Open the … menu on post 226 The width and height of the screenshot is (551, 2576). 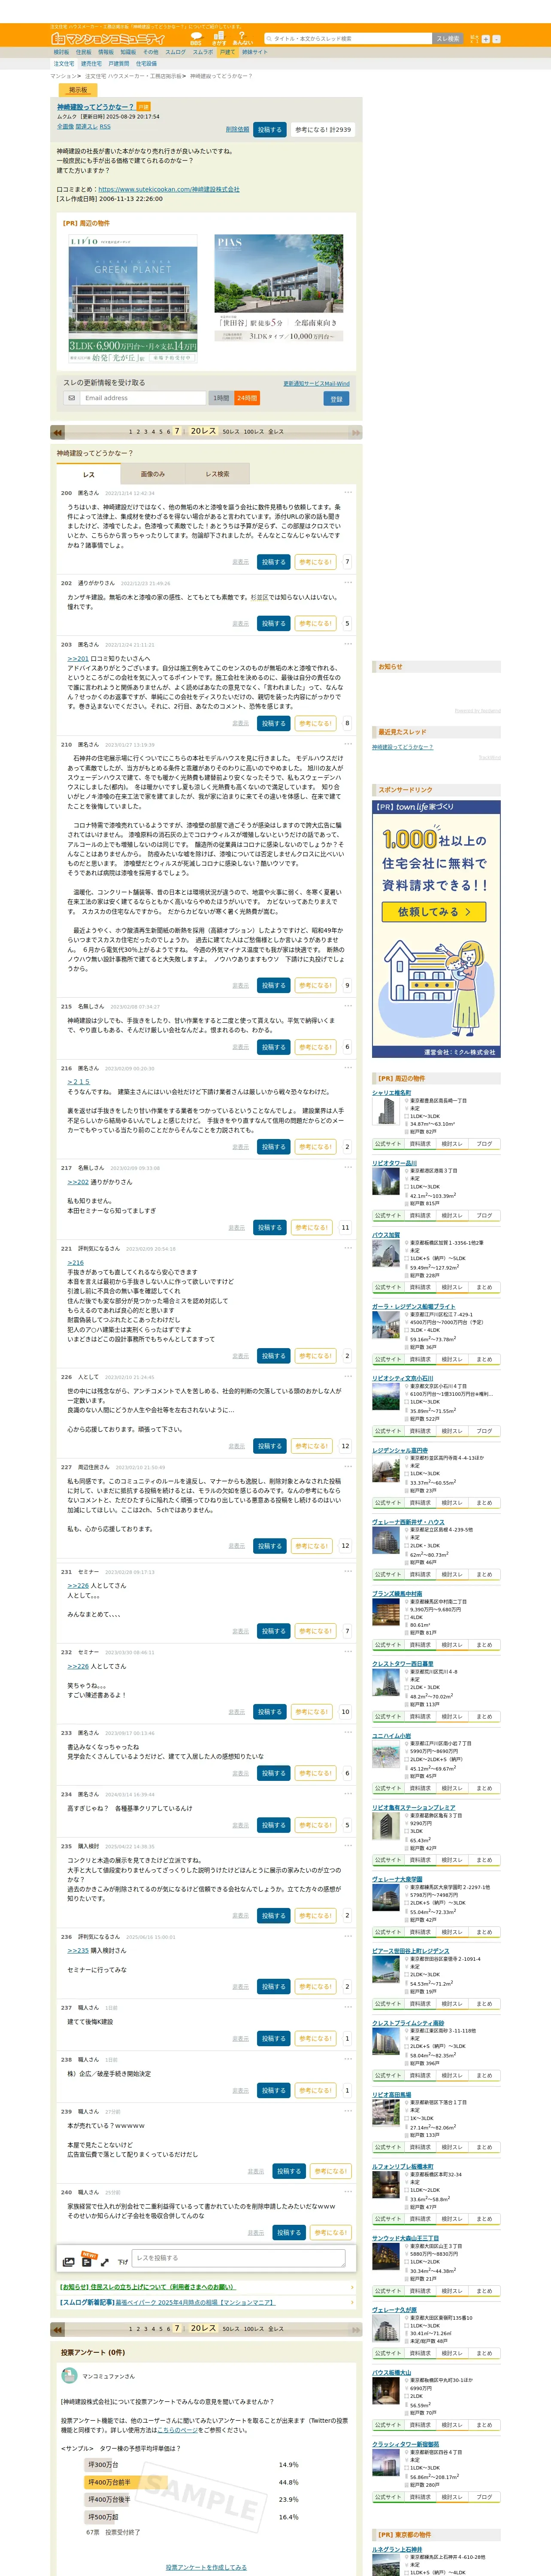click(x=348, y=1376)
